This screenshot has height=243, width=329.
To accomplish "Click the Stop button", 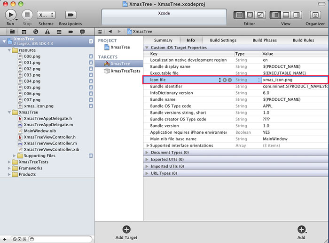I will coord(27,15).
